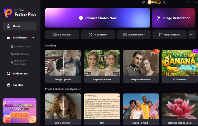Screen dimensions: 198x126
Task: Click Get Deal Now button
Action: click(20, 115)
